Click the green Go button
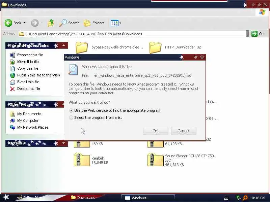 pos(258,34)
